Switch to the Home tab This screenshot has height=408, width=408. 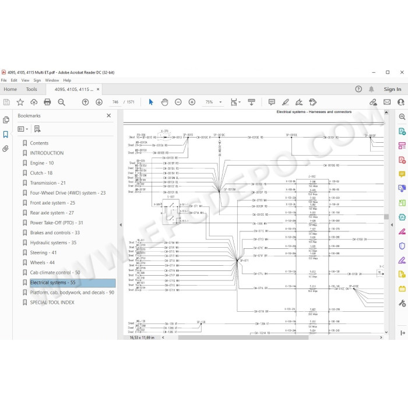pyautogui.click(x=10, y=89)
